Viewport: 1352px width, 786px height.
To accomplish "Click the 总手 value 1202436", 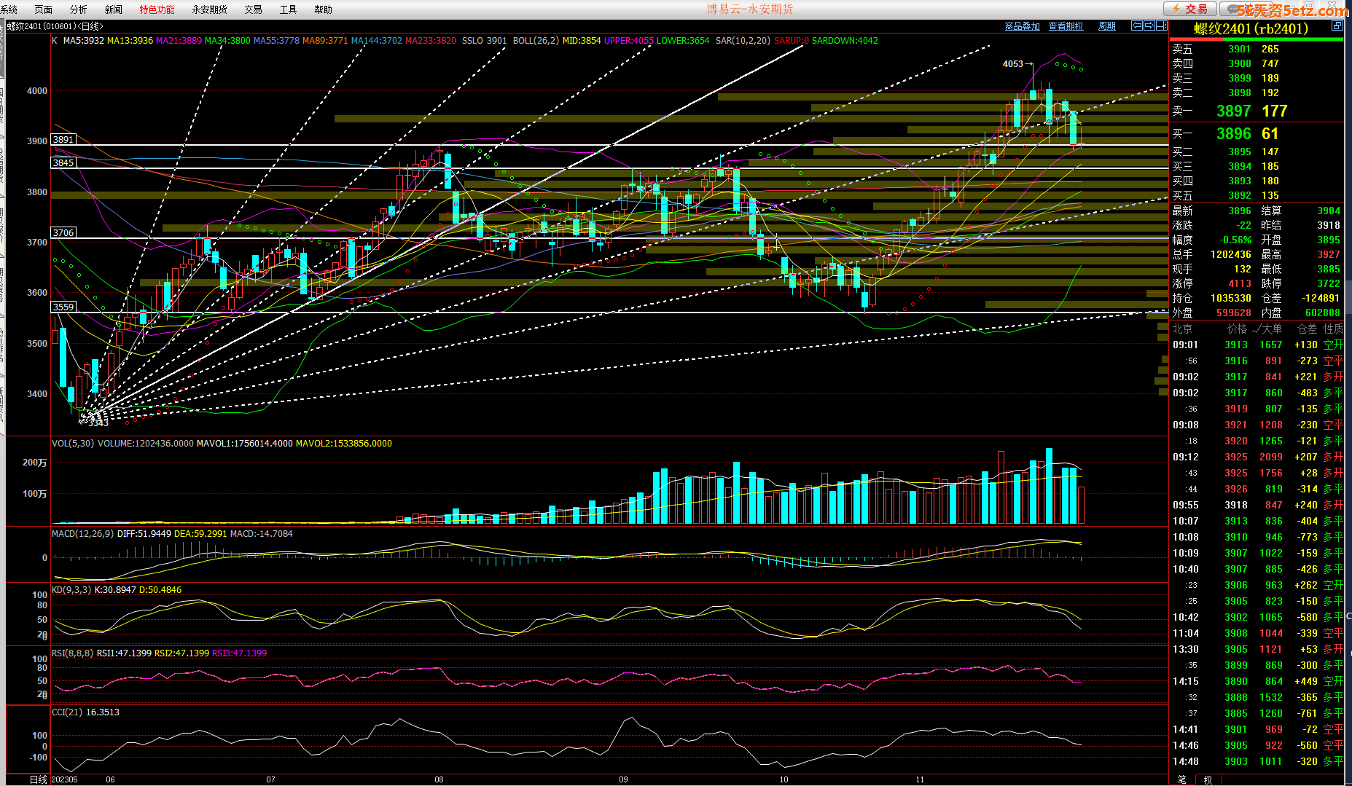I will (x=1230, y=254).
